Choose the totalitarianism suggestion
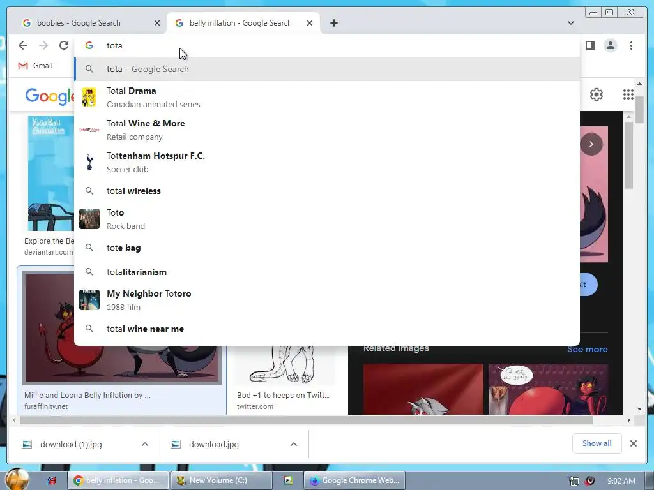Viewport: 654px width, 490px height. pos(326,272)
